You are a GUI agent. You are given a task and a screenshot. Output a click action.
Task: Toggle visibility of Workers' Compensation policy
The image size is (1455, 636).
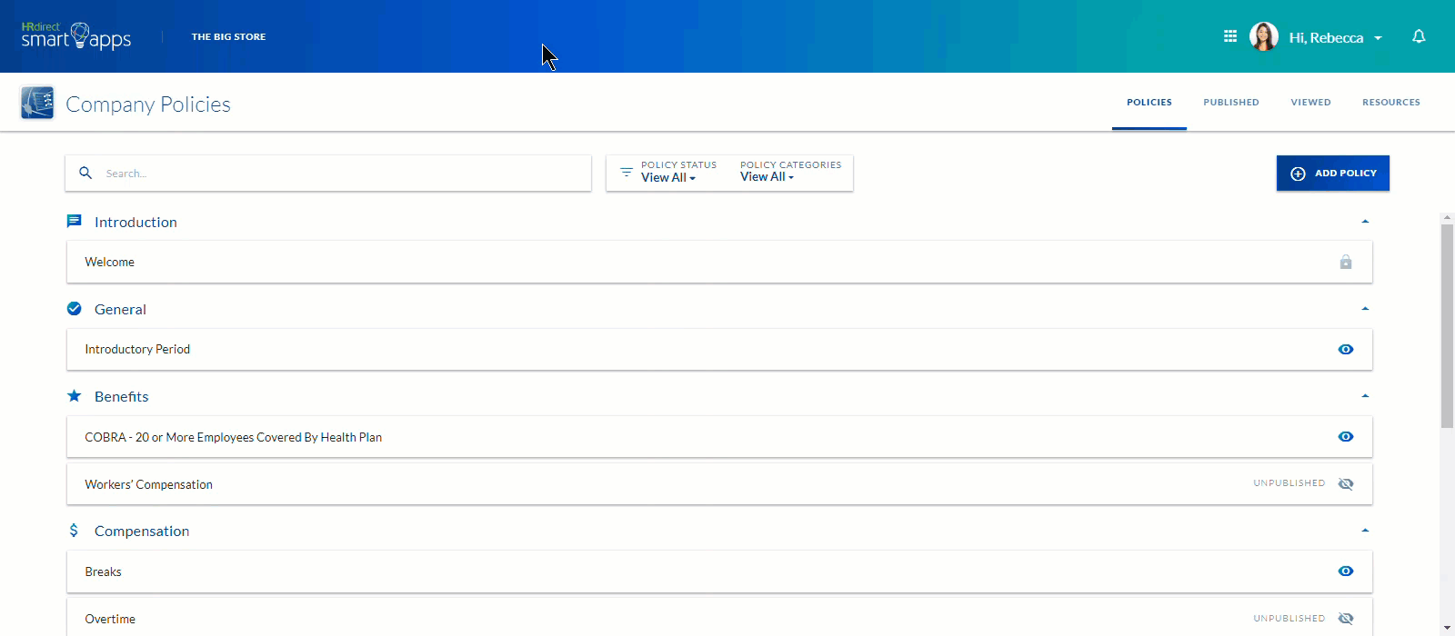1346,483
